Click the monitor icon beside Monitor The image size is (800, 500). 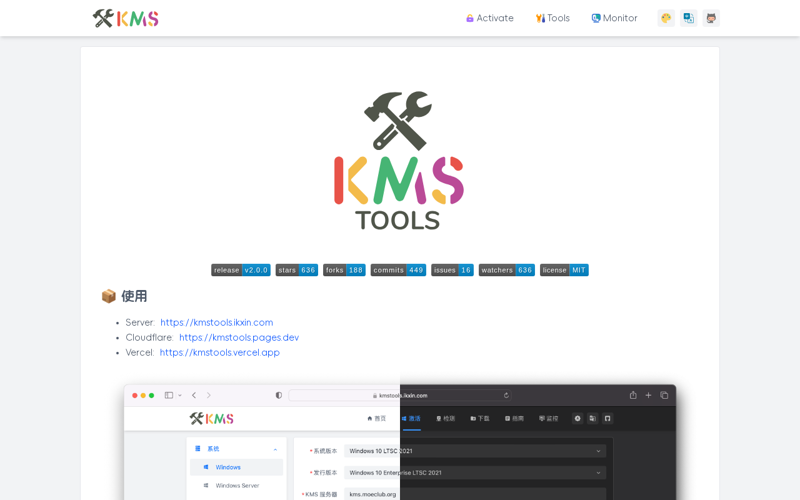pos(596,18)
